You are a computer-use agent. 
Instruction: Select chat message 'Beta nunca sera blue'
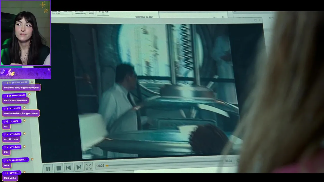(x=15, y=100)
